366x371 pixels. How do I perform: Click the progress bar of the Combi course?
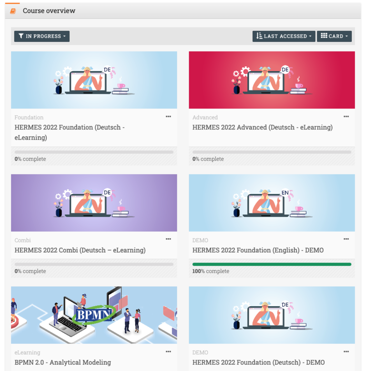(94, 264)
